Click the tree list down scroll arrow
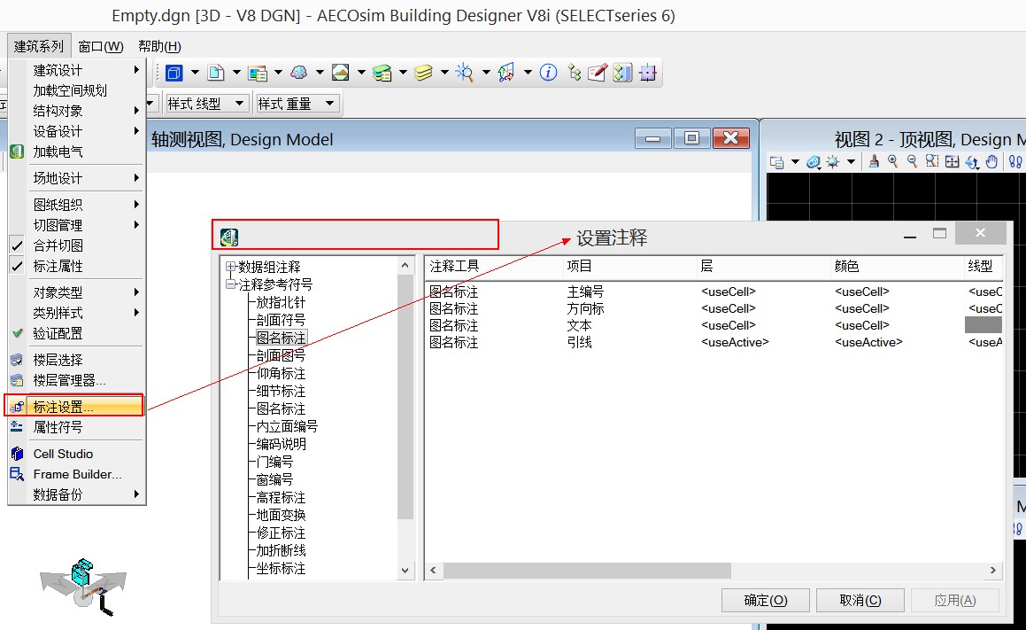 click(x=405, y=571)
